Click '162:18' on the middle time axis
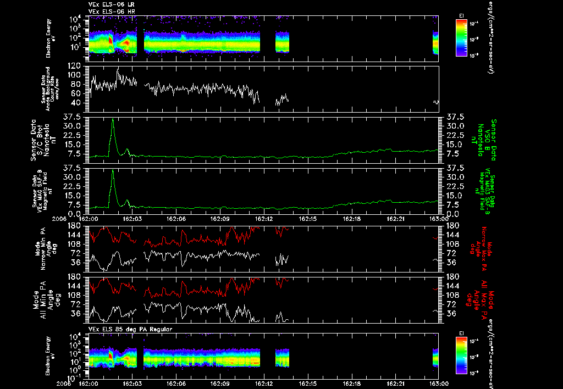 pos(351,219)
